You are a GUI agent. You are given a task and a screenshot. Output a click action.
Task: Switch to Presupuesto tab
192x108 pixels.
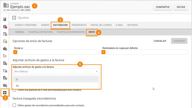click(79, 25)
